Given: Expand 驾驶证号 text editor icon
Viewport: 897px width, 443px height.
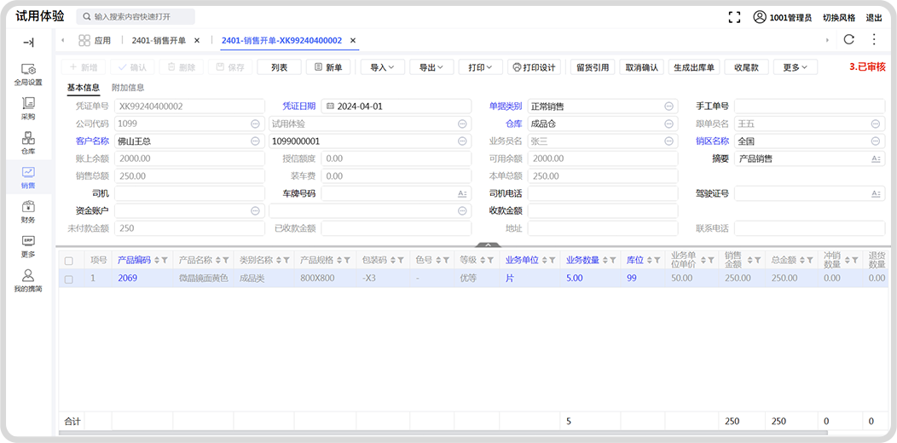Looking at the screenshot, I should tap(876, 193).
